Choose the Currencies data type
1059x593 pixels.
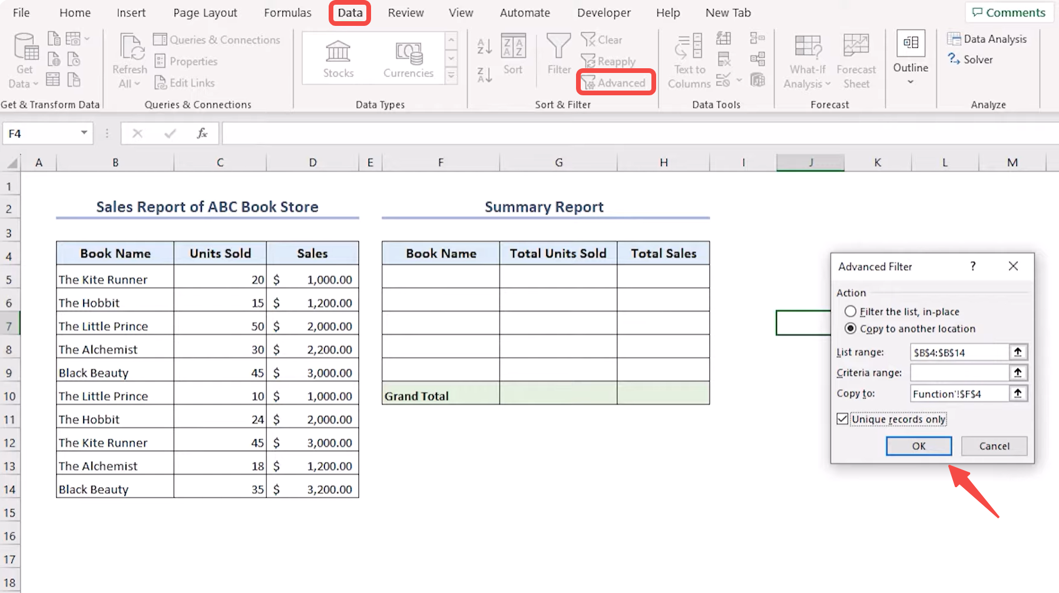408,59
